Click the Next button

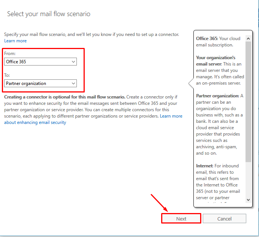pos(181,219)
